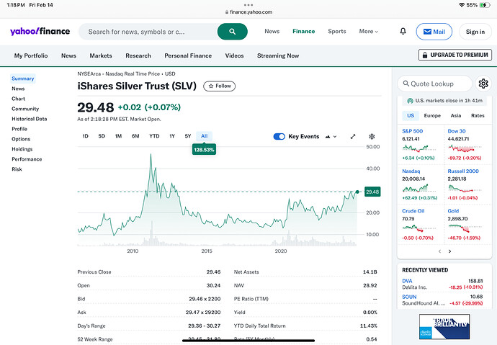
Task: Open the Holdings sidebar tab
Action: pyautogui.click(x=22, y=149)
